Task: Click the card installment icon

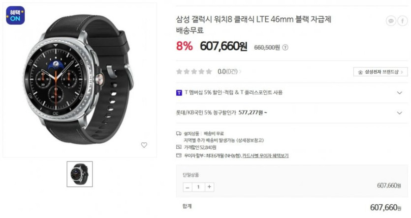Action: 179,155
